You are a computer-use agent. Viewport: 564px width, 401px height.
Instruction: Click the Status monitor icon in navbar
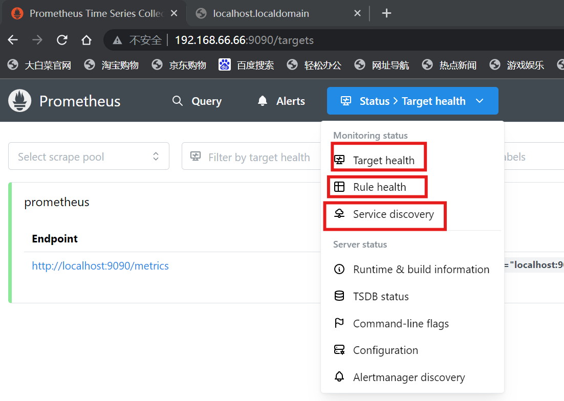pyautogui.click(x=346, y=101)
